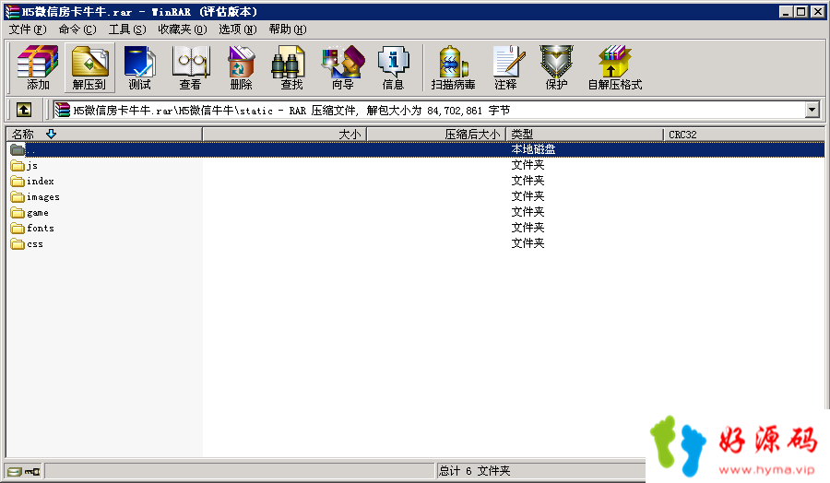830x483 pixels.
Task: Select the "game" folder name
Action: [38, 213]
